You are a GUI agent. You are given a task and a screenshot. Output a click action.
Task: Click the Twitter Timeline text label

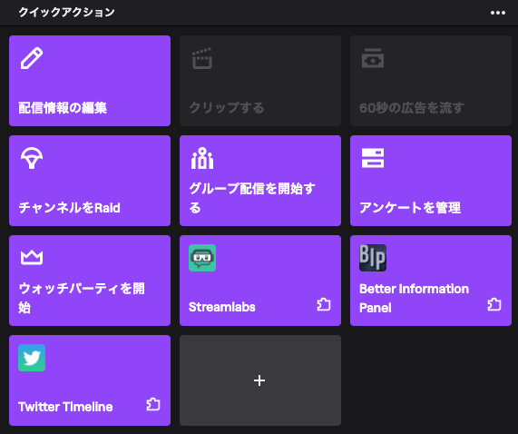pyautogui.click(x=65, y=407)
